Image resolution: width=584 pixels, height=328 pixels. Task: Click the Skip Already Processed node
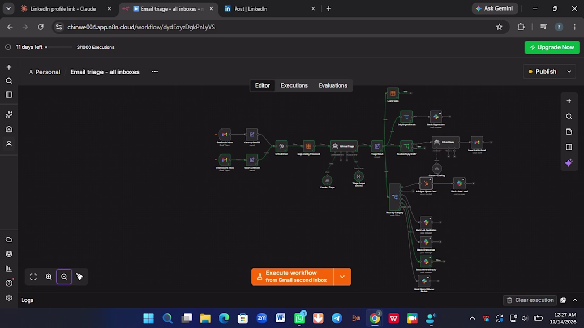click(309, 146)
